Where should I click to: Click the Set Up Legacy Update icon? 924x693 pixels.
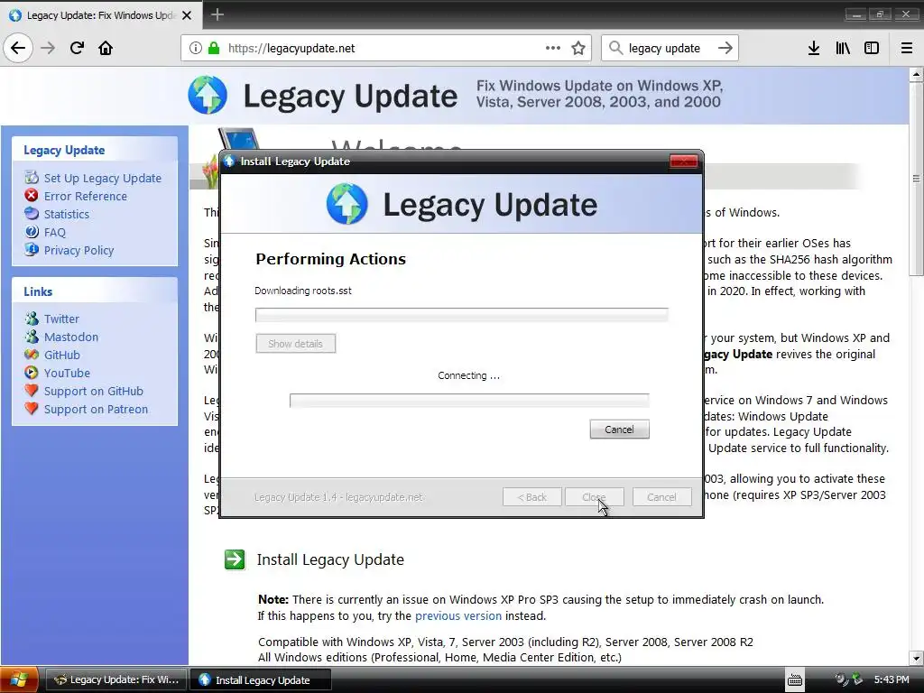tap(32, 178)
